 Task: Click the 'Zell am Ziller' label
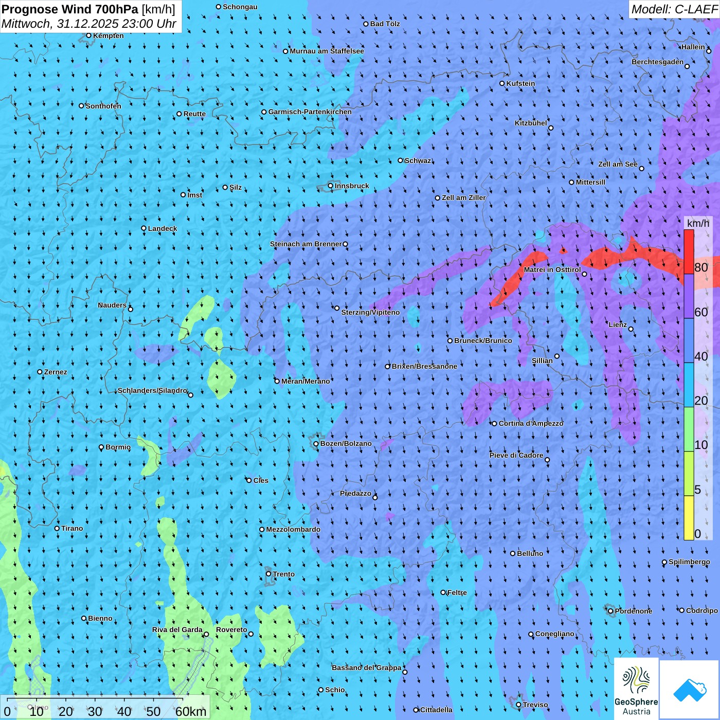pyautogui.click(x=464, y=197)
